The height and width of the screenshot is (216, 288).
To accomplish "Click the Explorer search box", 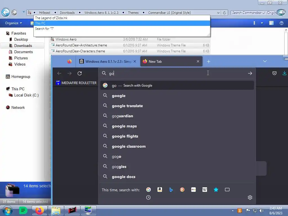I will (x=254, y=13).
